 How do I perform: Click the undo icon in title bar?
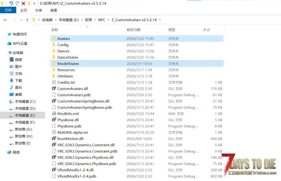[11, 3]
